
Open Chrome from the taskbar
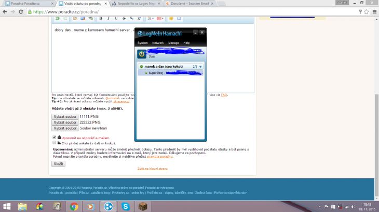(74, 206)
